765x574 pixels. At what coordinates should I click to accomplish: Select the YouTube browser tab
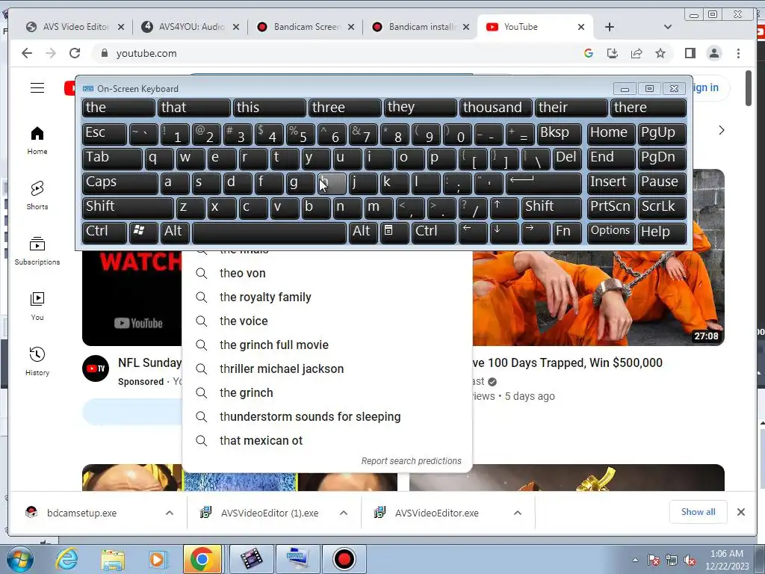pyautogui.click(x=535, y=27)
